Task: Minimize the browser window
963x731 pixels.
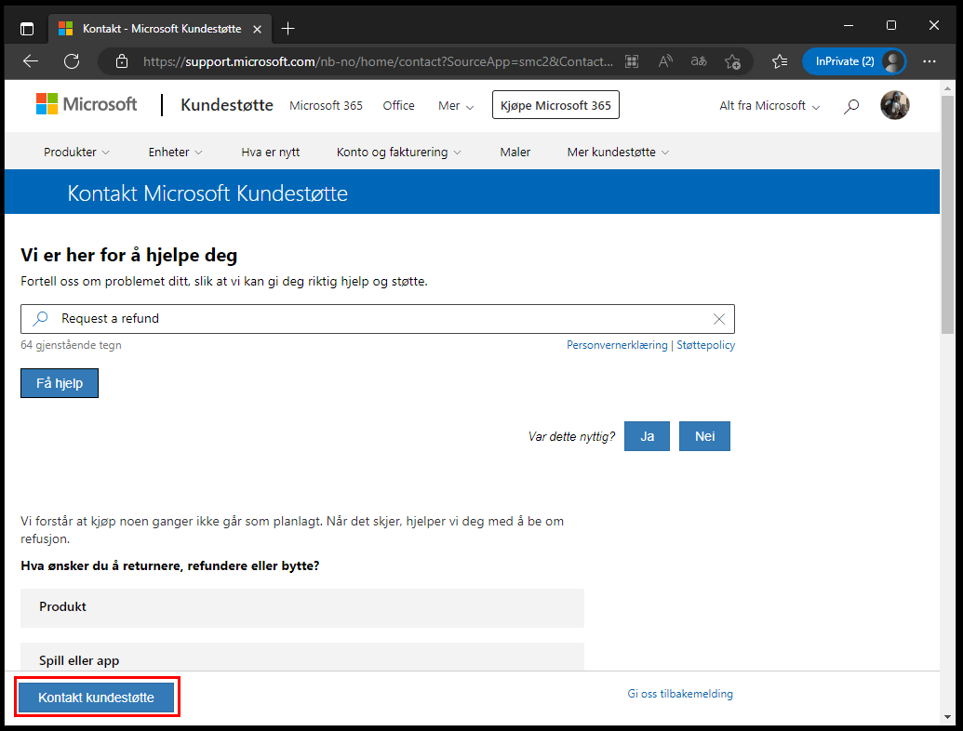Action: click(x=849, y=26)
